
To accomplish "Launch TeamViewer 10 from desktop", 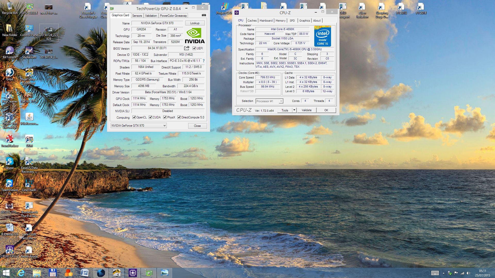I will click(x=10, y=187).
